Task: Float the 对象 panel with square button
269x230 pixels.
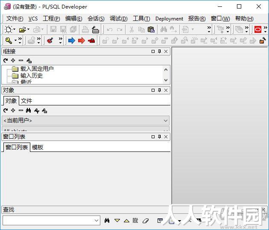Action: [153, 90]
